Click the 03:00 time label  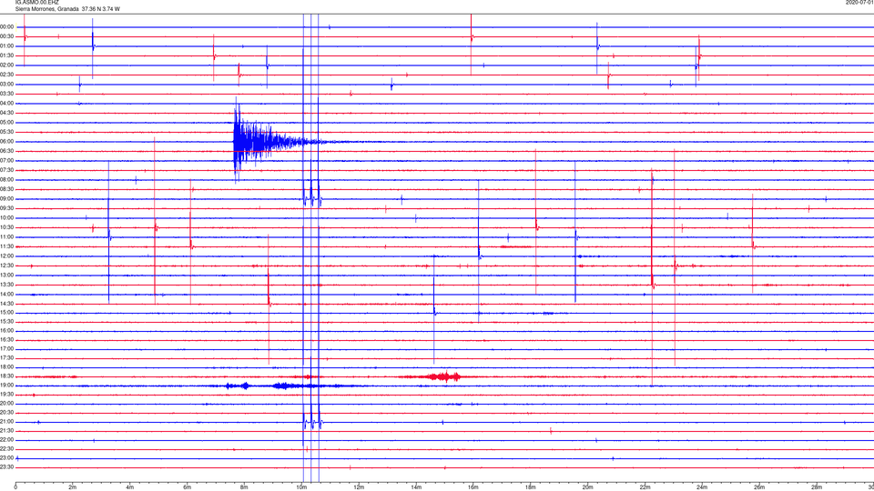[x=7, y=85]
